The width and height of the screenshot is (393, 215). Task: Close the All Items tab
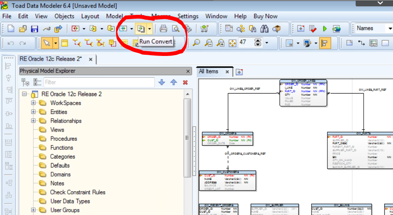227,72
